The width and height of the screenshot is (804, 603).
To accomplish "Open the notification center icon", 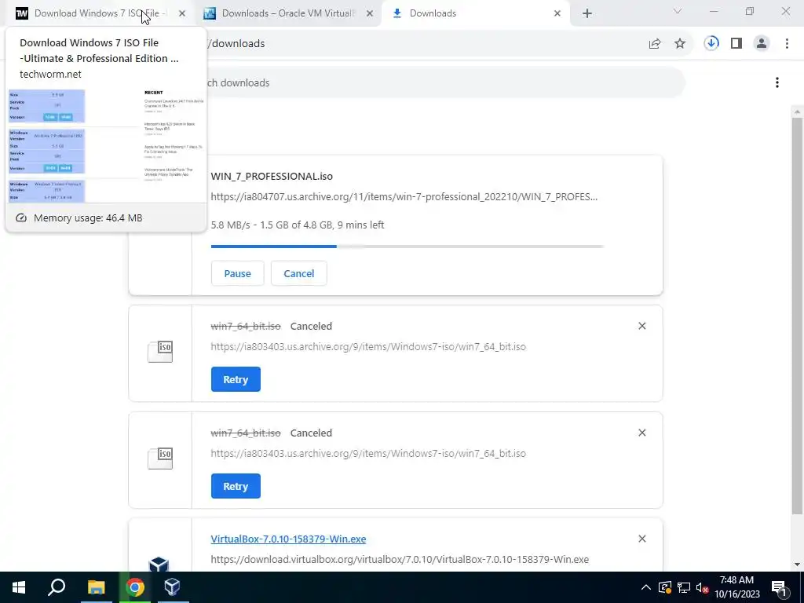I will coord(779,587).
